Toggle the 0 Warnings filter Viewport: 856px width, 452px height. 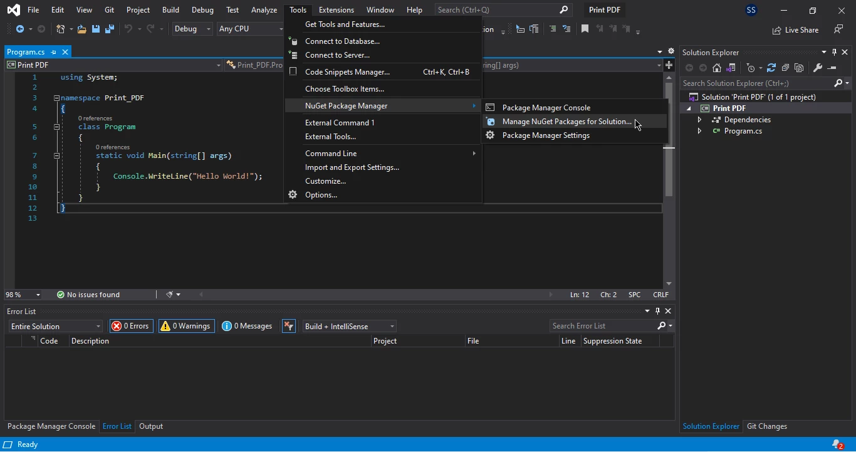pos(186,326)
